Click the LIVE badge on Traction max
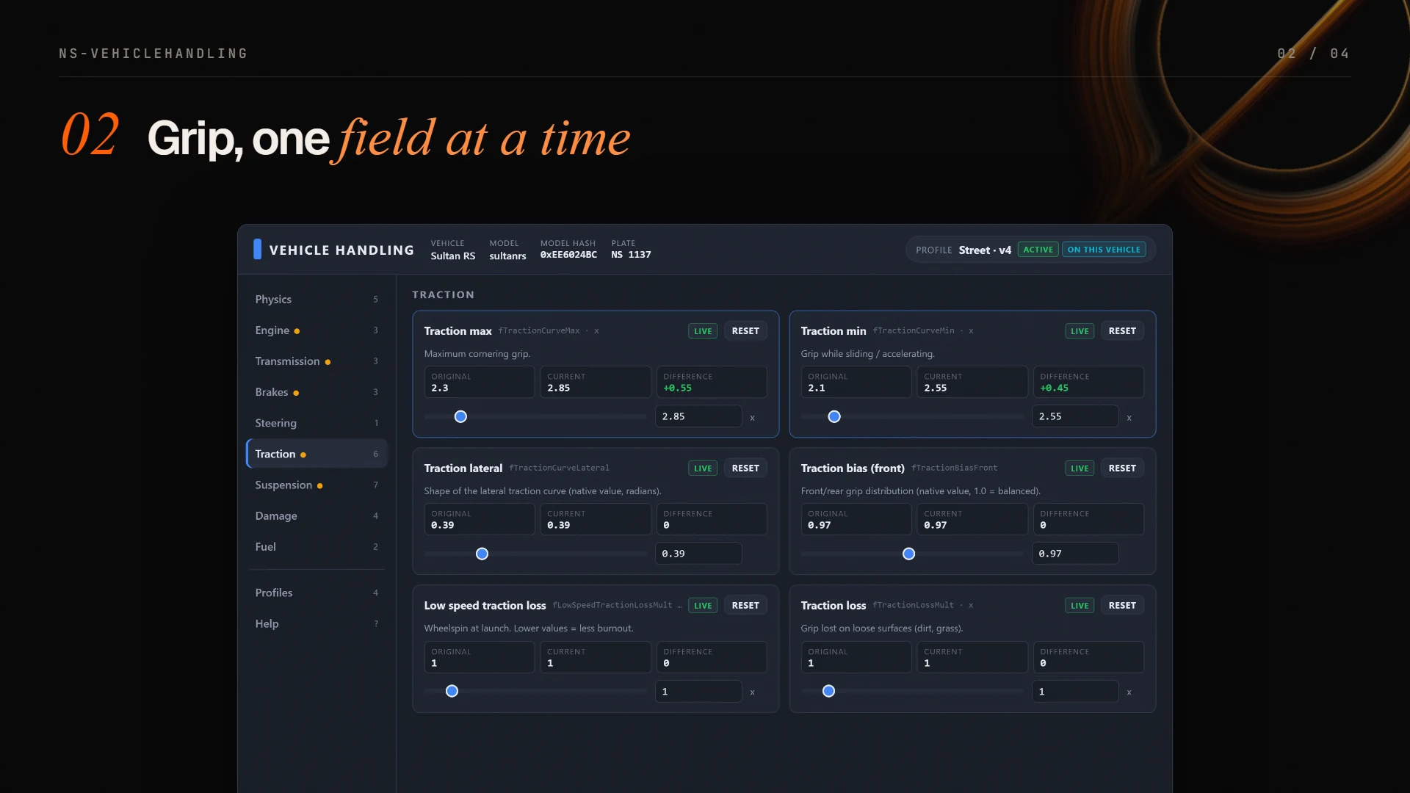The image size is (1410, 793). click(x=703, y=331)
